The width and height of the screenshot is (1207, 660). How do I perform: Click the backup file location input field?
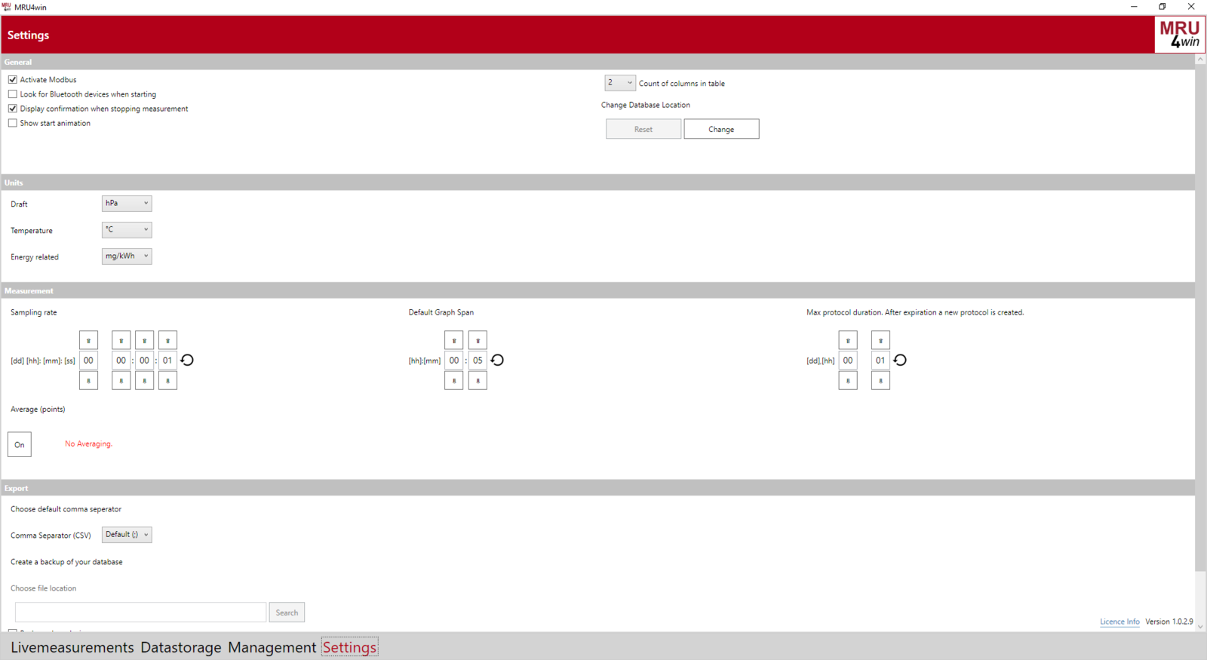141,612
